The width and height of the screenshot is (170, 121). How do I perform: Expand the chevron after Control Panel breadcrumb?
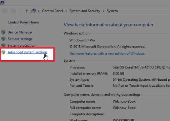click(66, 11)
